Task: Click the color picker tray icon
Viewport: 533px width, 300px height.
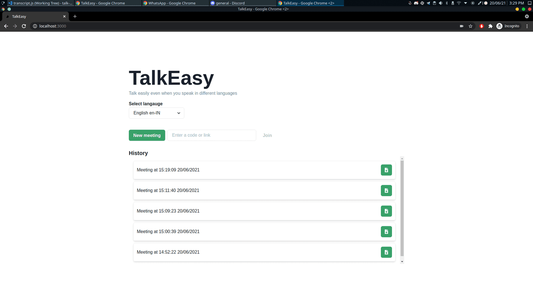Action: 480,3
